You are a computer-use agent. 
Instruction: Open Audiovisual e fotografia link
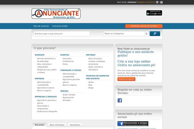tap(47, 112)
